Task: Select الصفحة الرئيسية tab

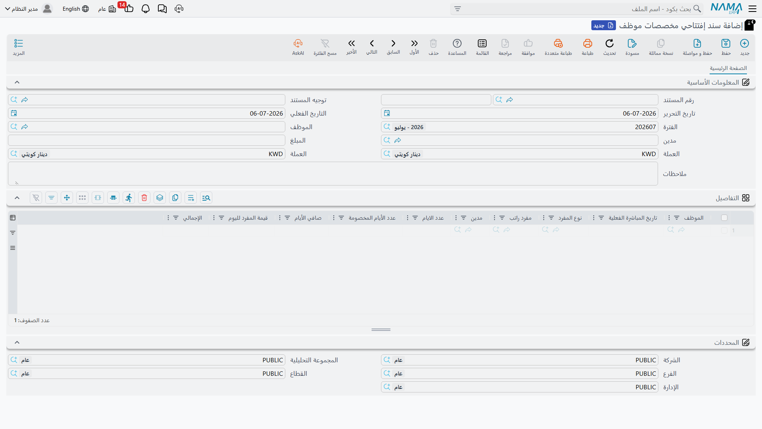Action: pos(728,68)
